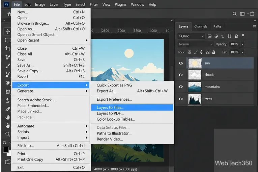This screenshot has height=172, width=258.
Task: Choose Export As… menu entry
Action: coord(132,91)
